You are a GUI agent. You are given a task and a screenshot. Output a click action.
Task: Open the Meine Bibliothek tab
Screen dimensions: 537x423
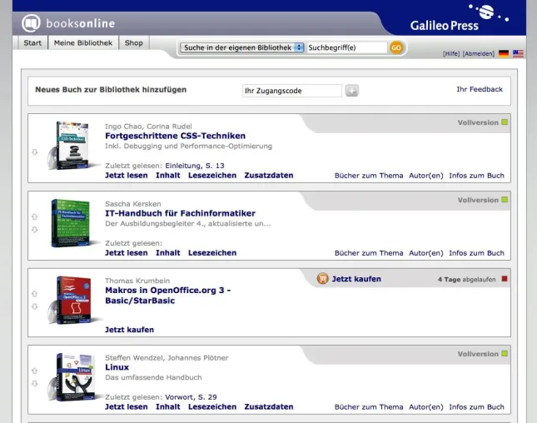pyautogui.click(x=83, y=42)
